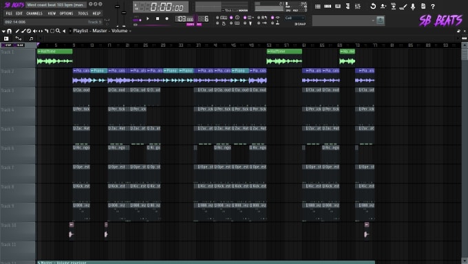The width and height of the screenshot is (468, 264).
Task: Toggle the STEP edit mode button
Action: 7,45
